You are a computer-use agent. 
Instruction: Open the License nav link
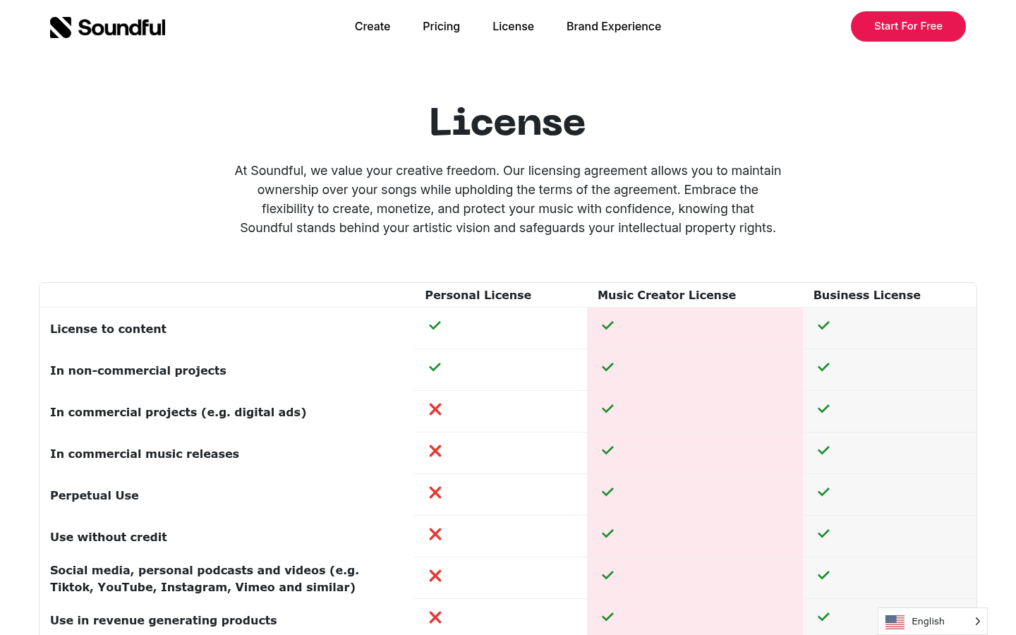(x=513, y=26)
